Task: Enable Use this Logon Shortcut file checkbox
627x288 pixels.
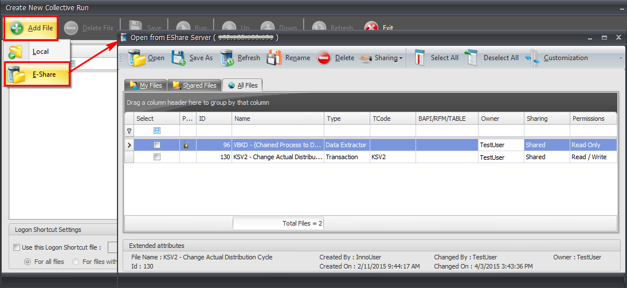Action: pyautogui.click(x=17, y=247)
